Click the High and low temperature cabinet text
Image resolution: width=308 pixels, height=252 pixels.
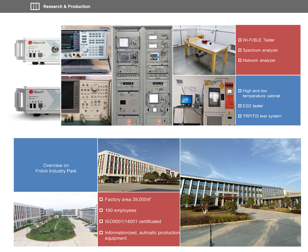tap(261, 93)
